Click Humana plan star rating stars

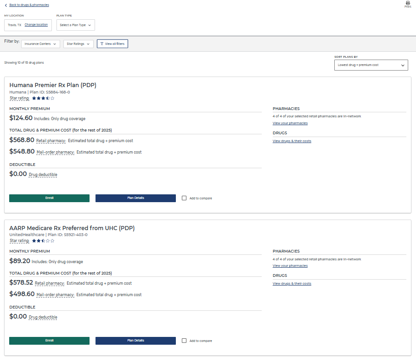tap(43, 98)
